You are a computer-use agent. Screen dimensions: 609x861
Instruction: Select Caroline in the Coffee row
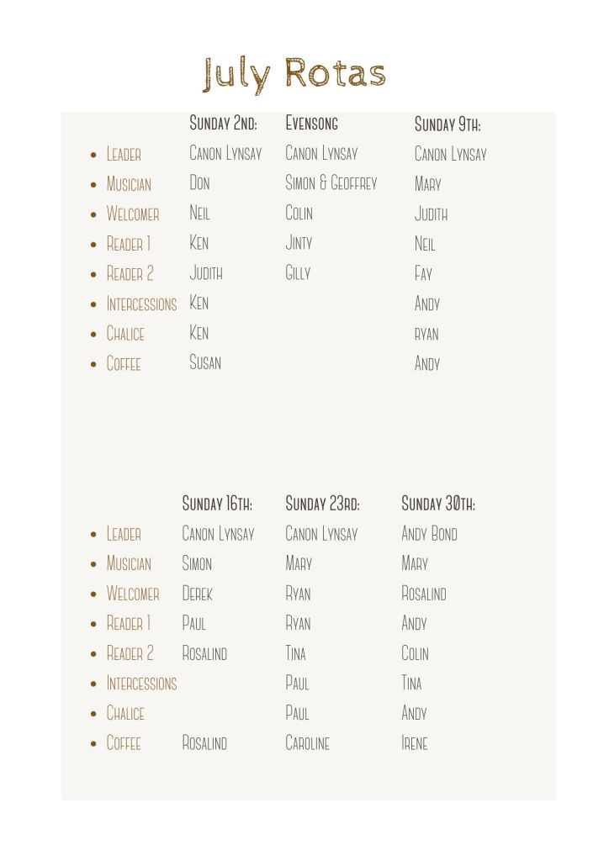[x=307, y=743]
